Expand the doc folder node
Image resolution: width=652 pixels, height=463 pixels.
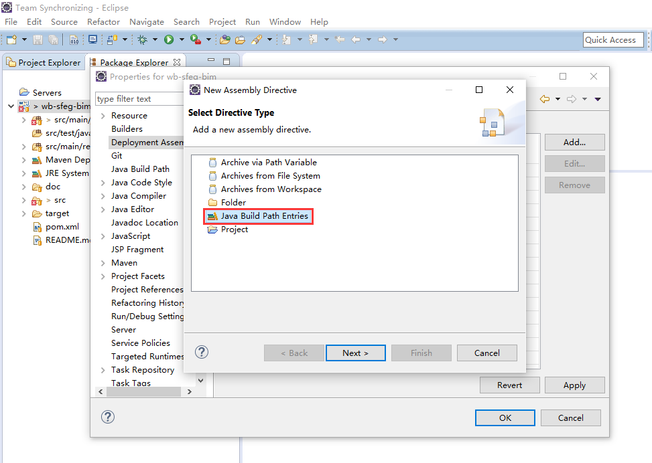pos(23,187)
